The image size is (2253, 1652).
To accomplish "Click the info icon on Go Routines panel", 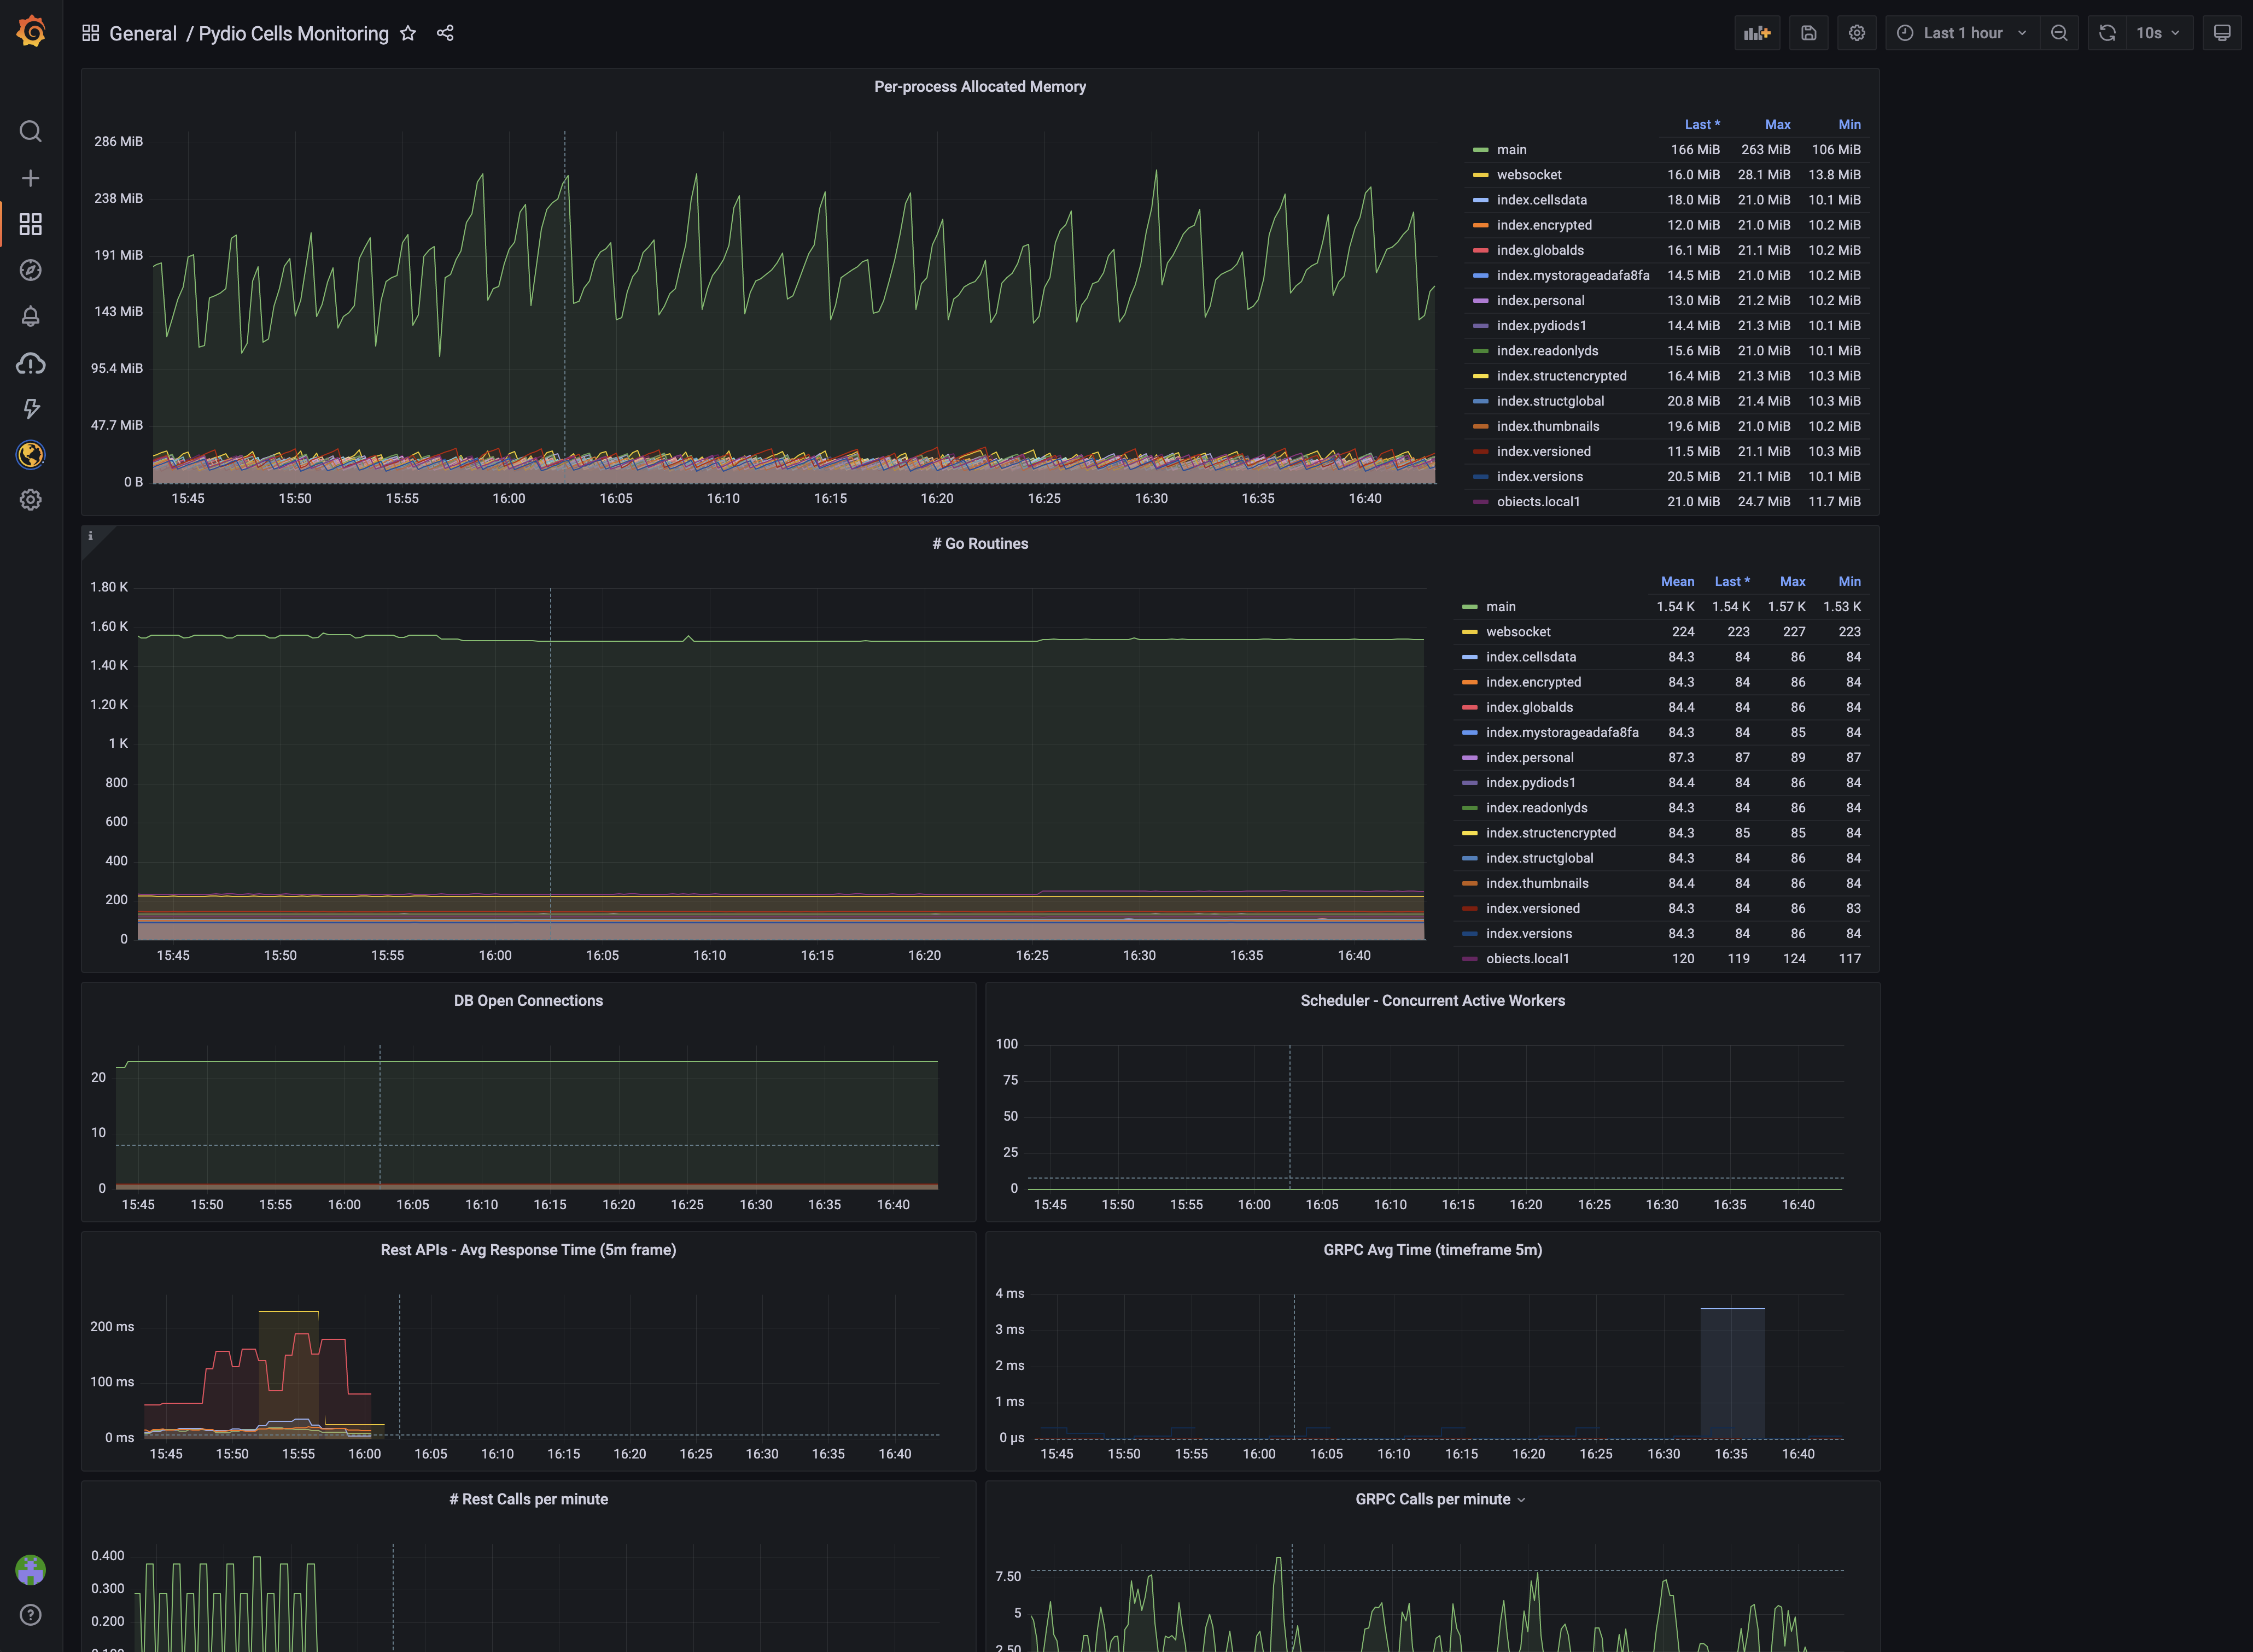I will coord(90,536).
